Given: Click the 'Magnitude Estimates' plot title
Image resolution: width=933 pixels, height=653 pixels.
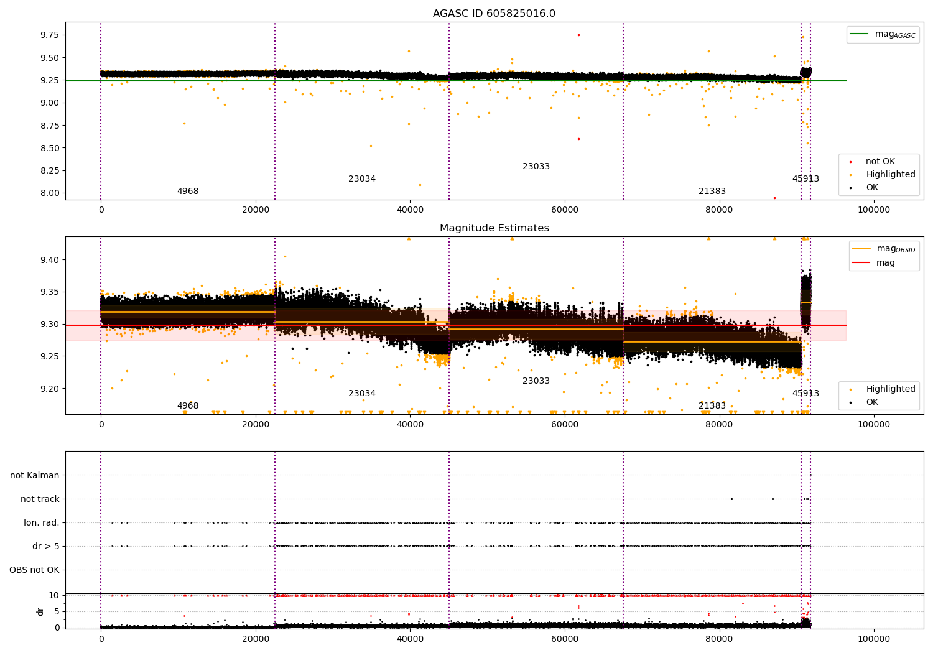Looking at the screenshot, I should [494, 228].
